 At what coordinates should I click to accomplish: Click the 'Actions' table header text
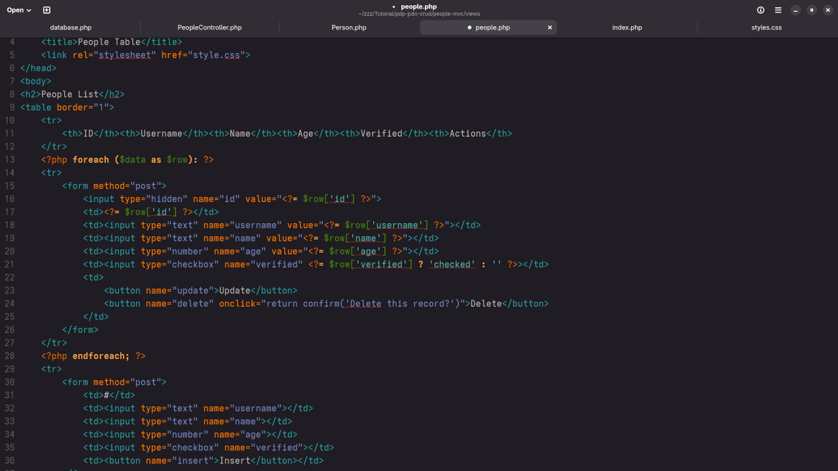(x=468, y=133)
